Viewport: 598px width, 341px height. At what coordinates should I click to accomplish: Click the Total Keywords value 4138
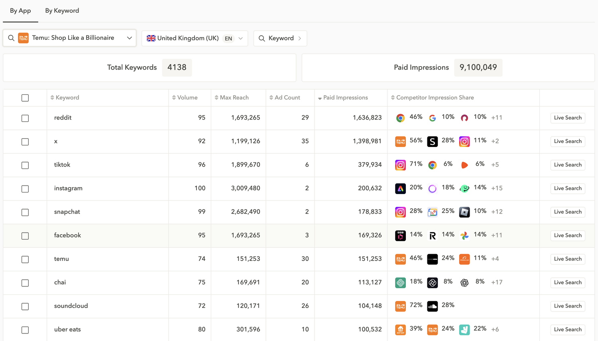177,67
